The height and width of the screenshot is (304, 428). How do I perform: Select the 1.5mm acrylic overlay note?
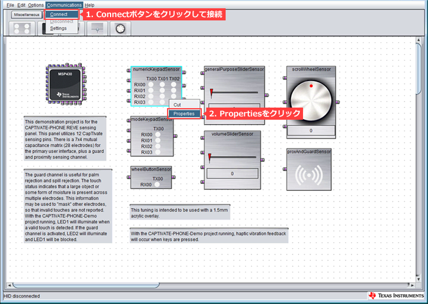coord(180,212)
